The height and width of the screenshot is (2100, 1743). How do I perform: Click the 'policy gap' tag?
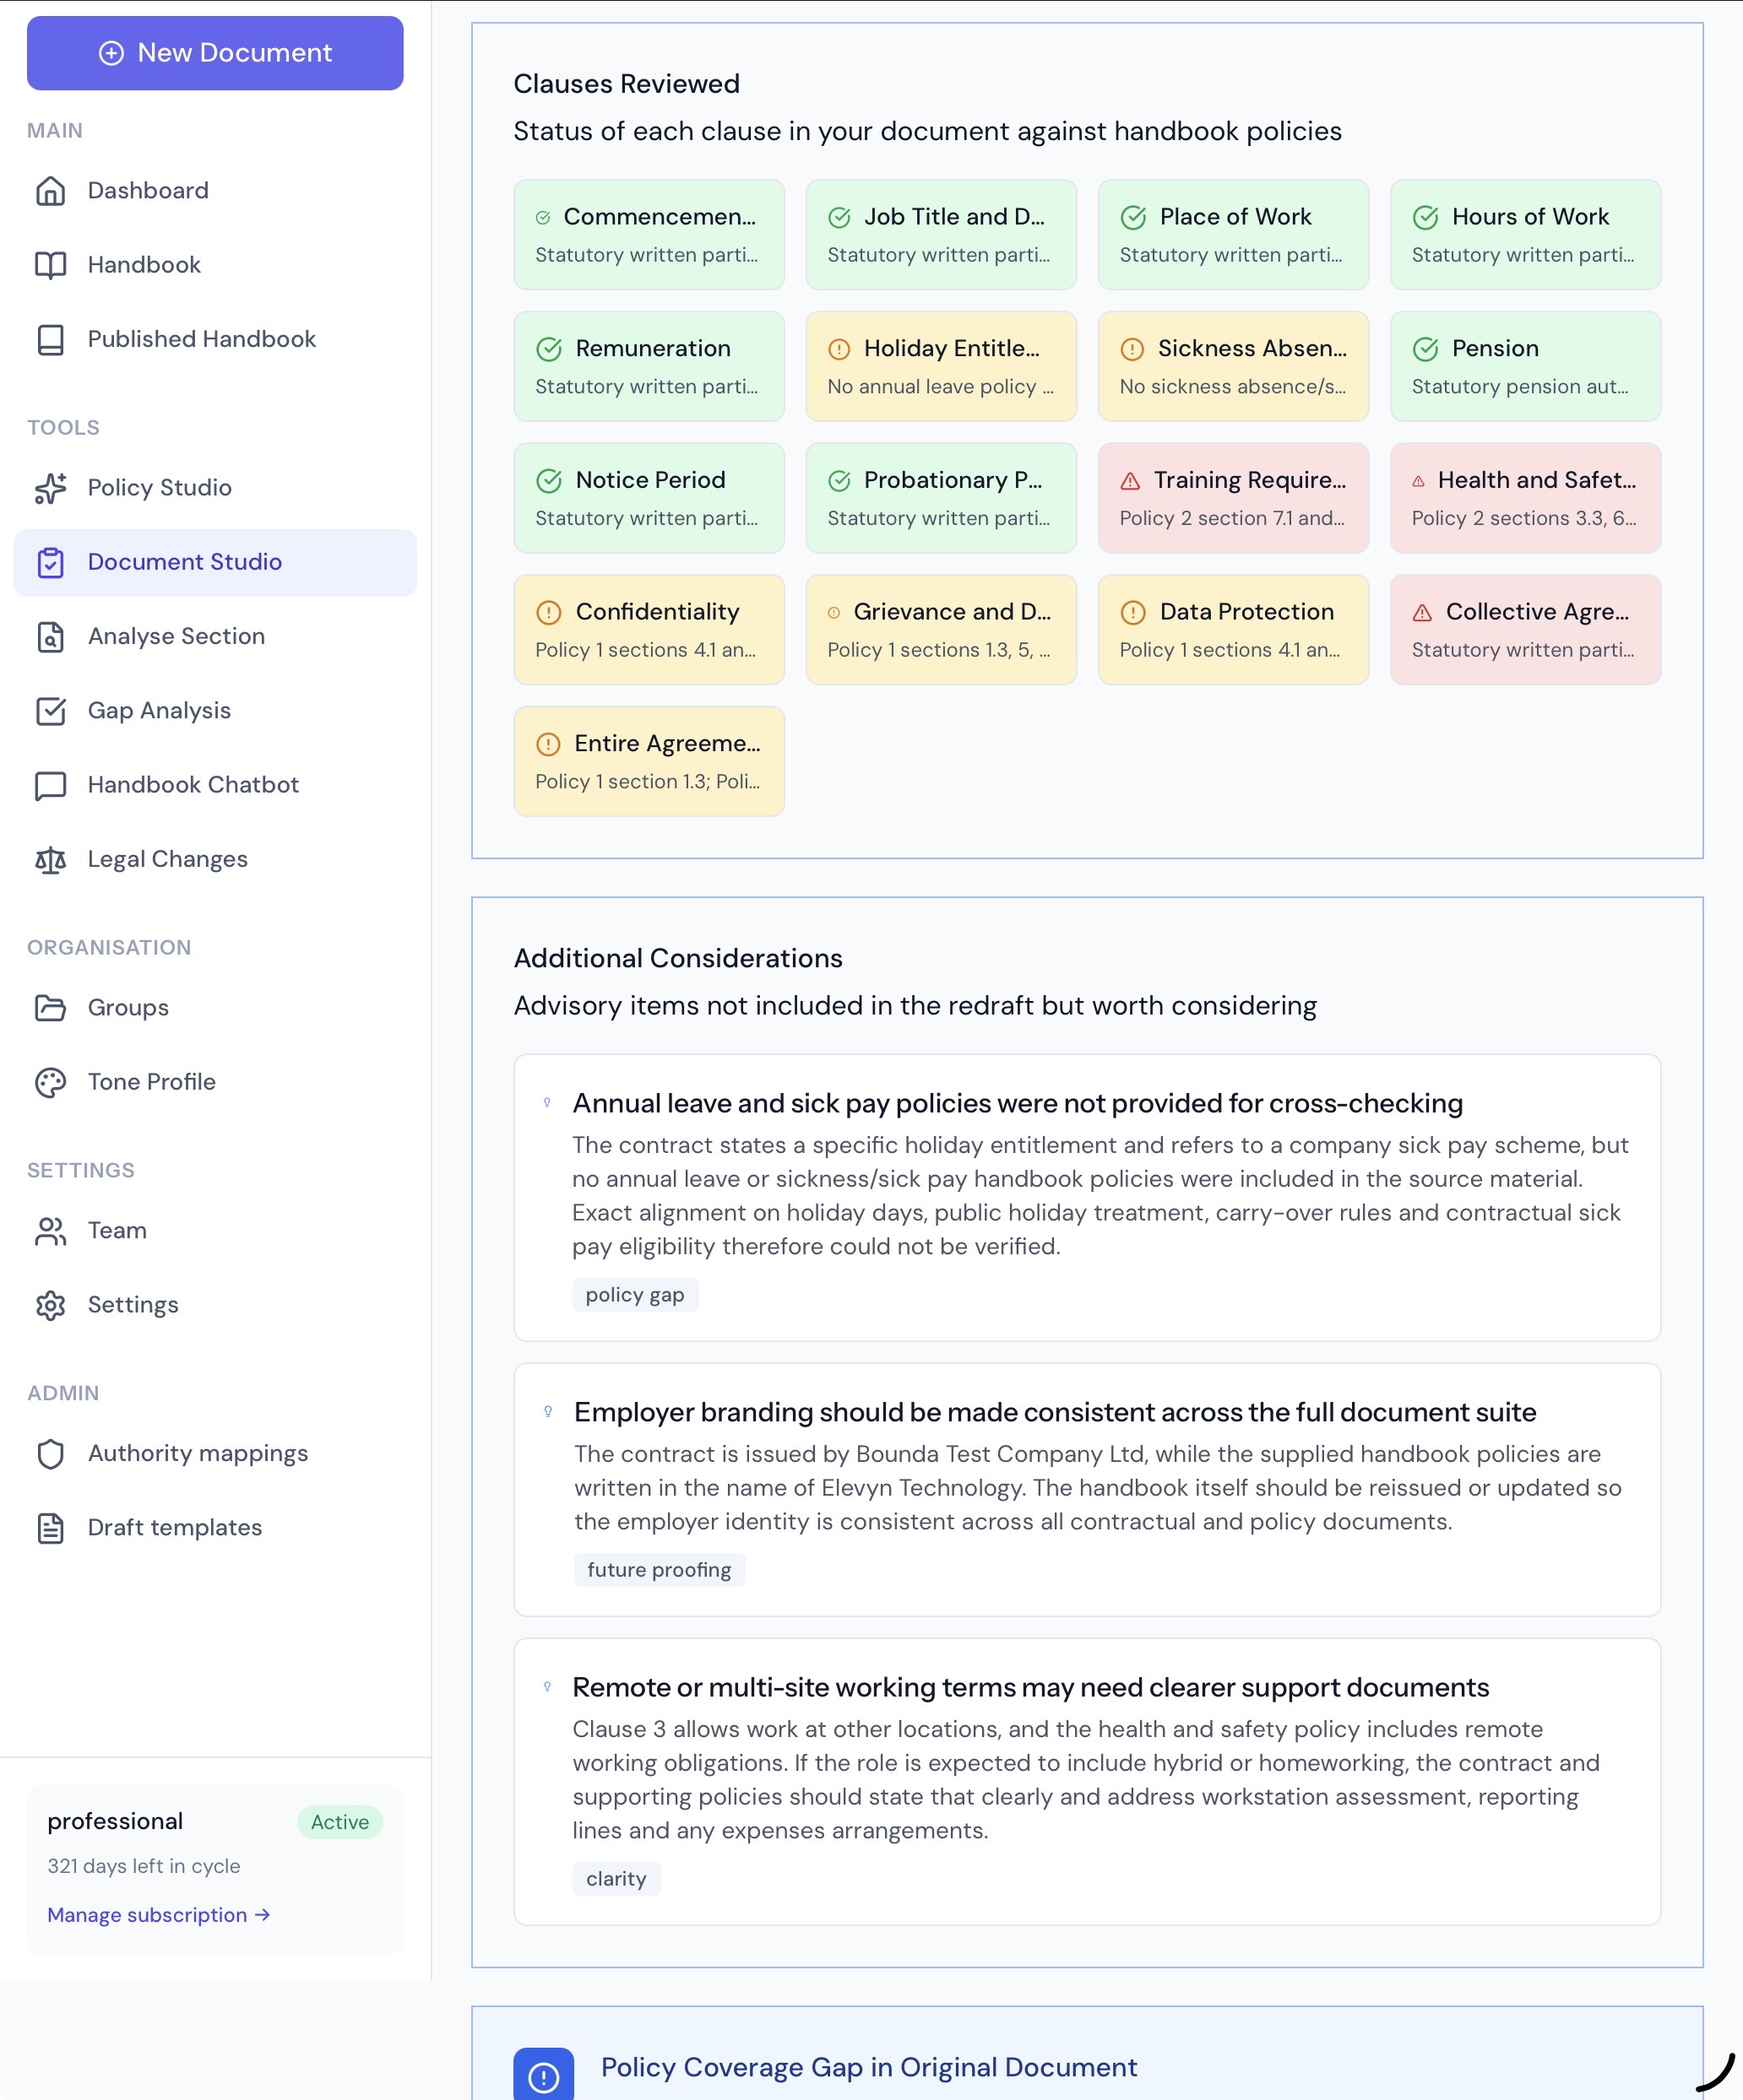click(x=634, y=1295)
